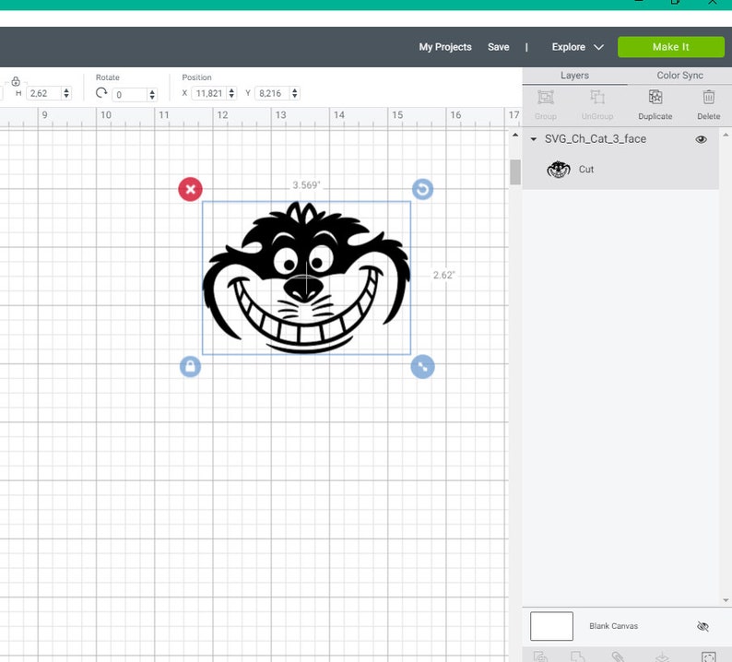This screenshot has height=662, width=732.
Task: Click the blue resize handle on the selection
Action: pyautogui.click(x=422, y=366)
